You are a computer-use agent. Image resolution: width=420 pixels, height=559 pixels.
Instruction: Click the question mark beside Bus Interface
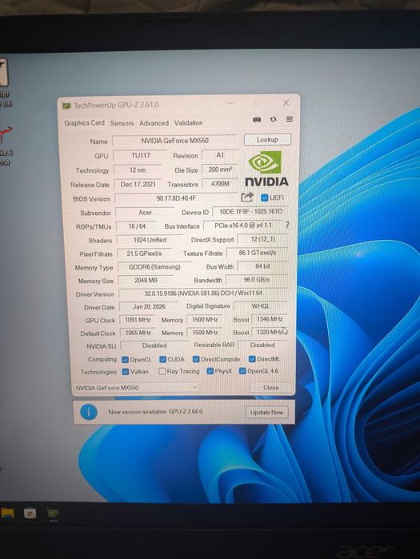tap(287, 225)
